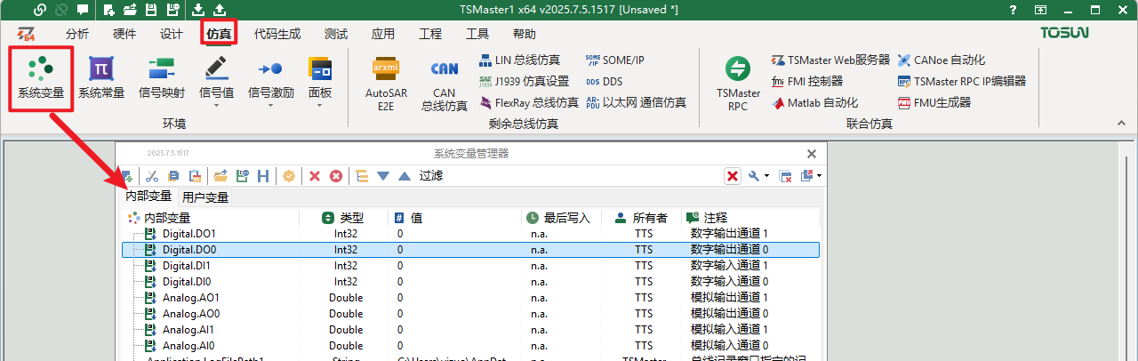The image size is (1138, 361).
Task: Open LIN 总线仿真
Action: pyautogui.click(x=520, y=60)
